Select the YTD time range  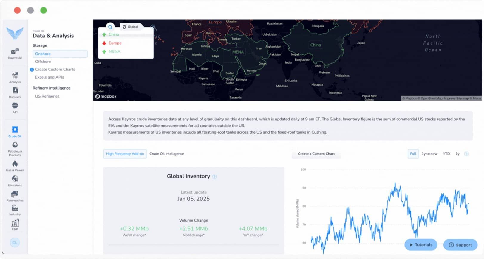click(x=446, y=154)
